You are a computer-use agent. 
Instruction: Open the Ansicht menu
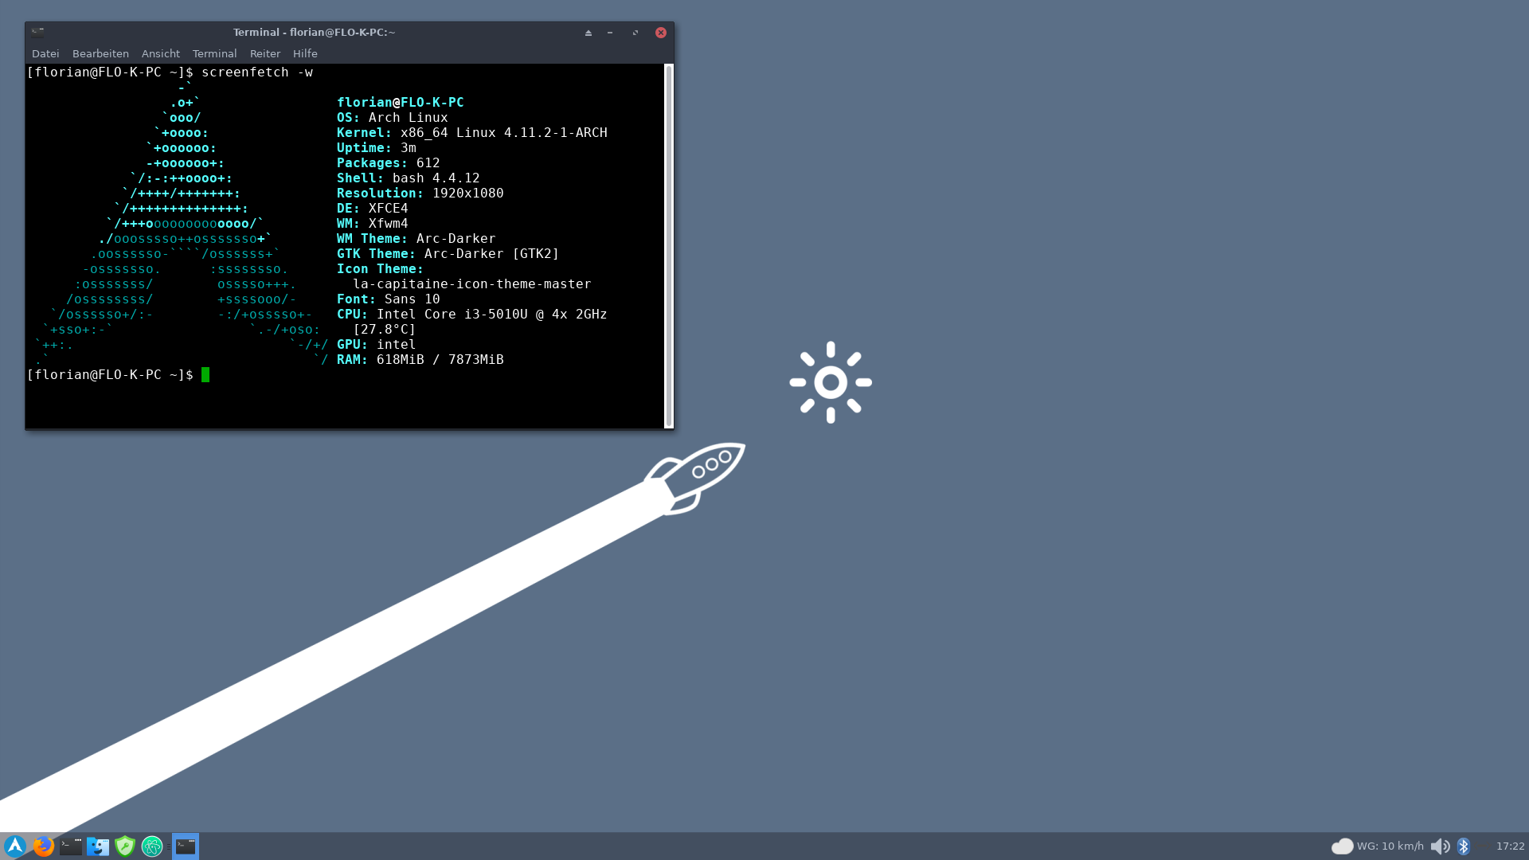tap(160, 53)
